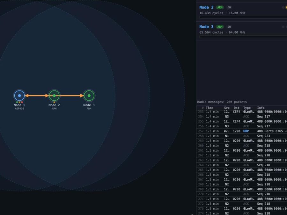
Task: Click the blue UDP type label
Action: pos(246,131)
